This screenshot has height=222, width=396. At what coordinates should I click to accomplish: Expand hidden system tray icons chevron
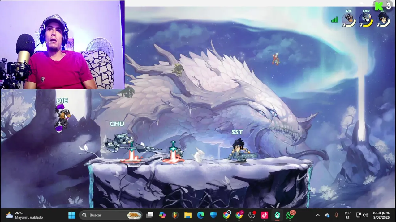click(x=318, y=215)
